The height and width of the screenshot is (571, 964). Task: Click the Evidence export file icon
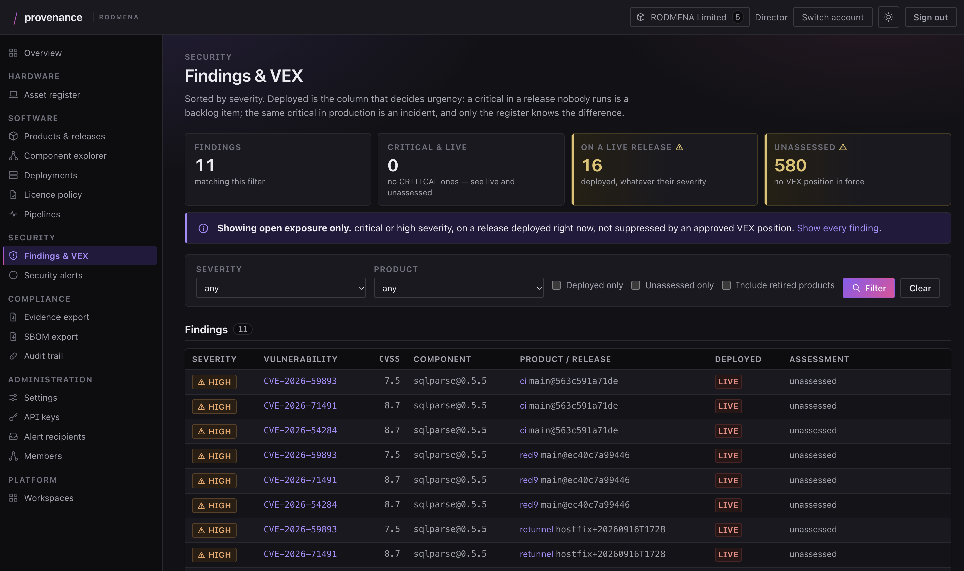13,317
